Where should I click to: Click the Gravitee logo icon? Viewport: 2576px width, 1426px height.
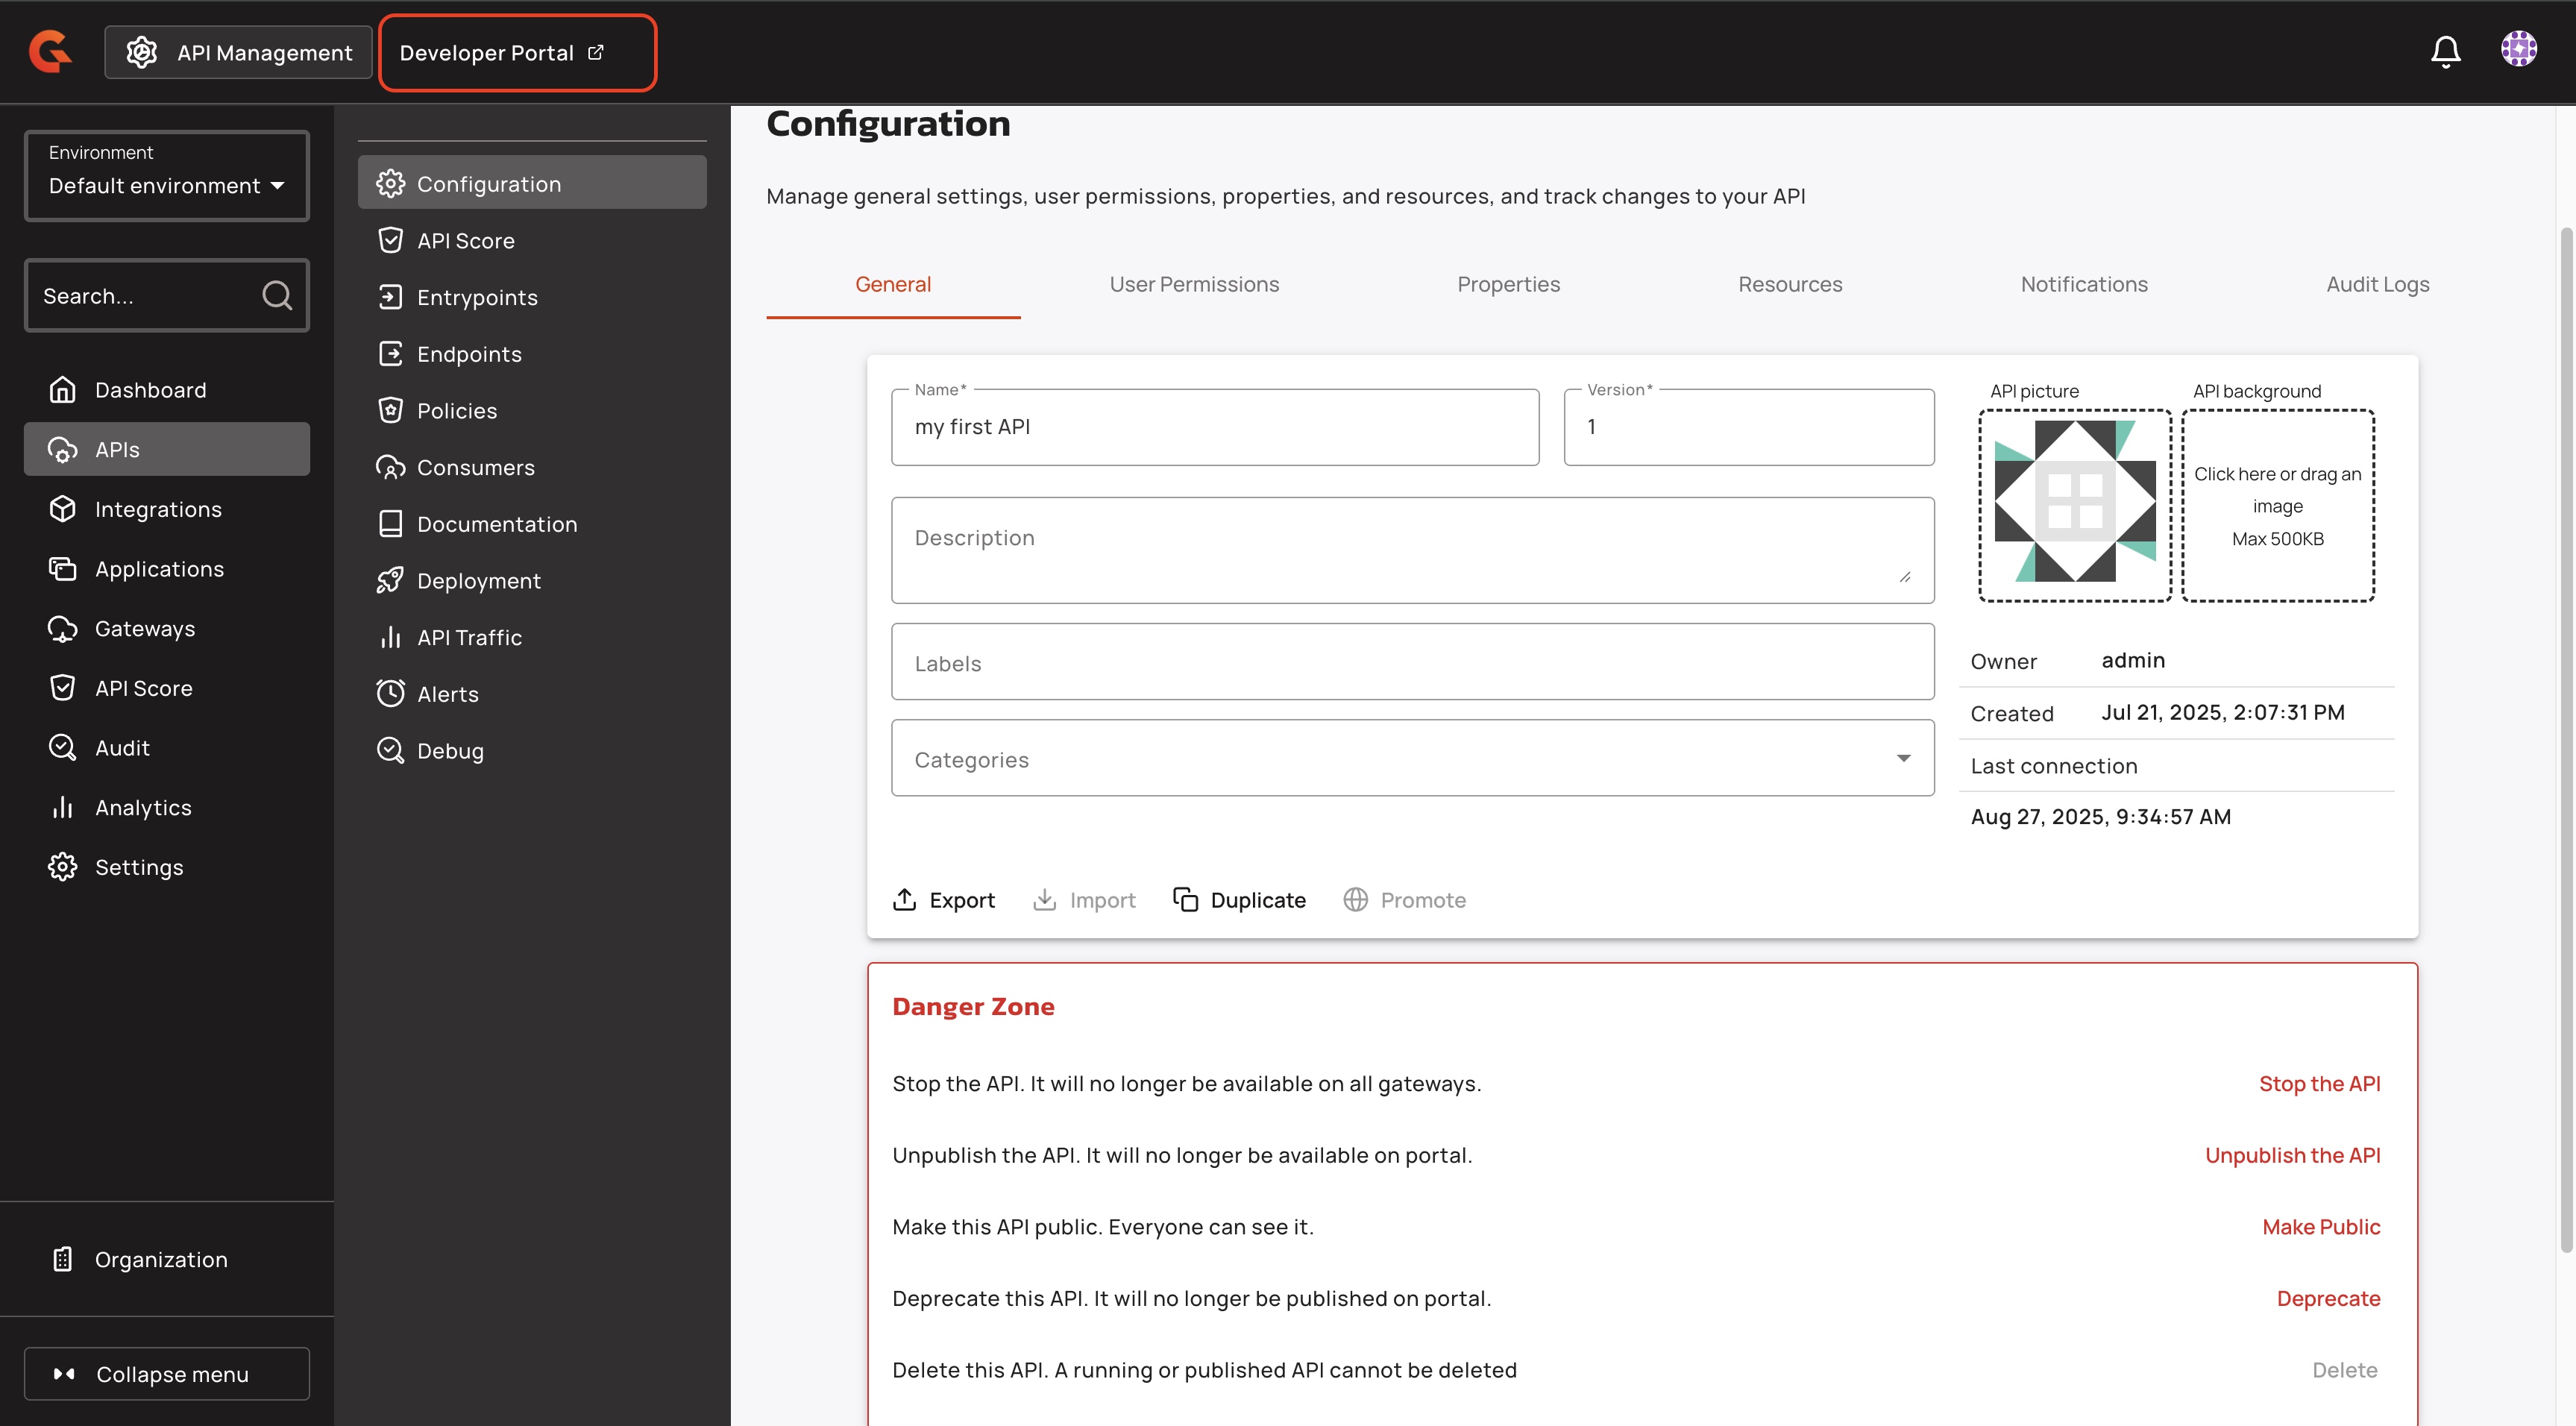(50, 51)
